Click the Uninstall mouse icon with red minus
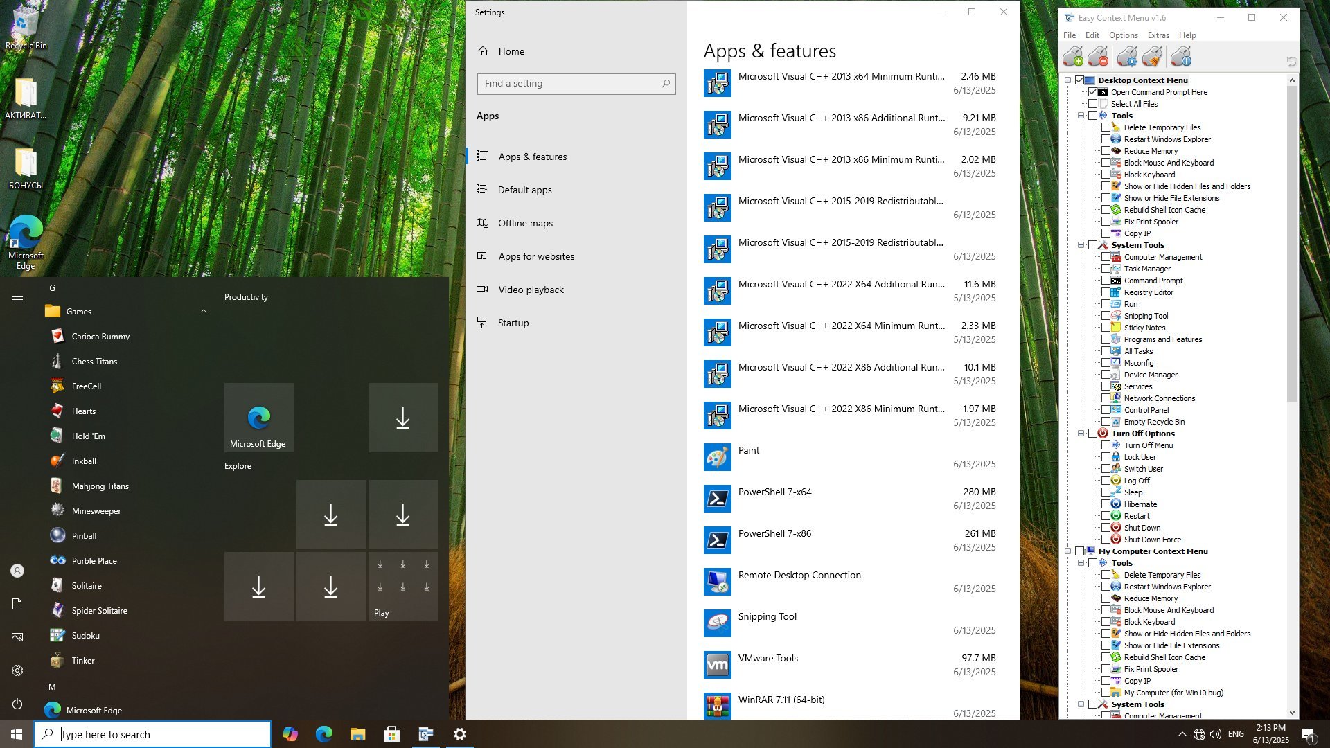Screen dimensions: 1330x748 [1098, 57]
